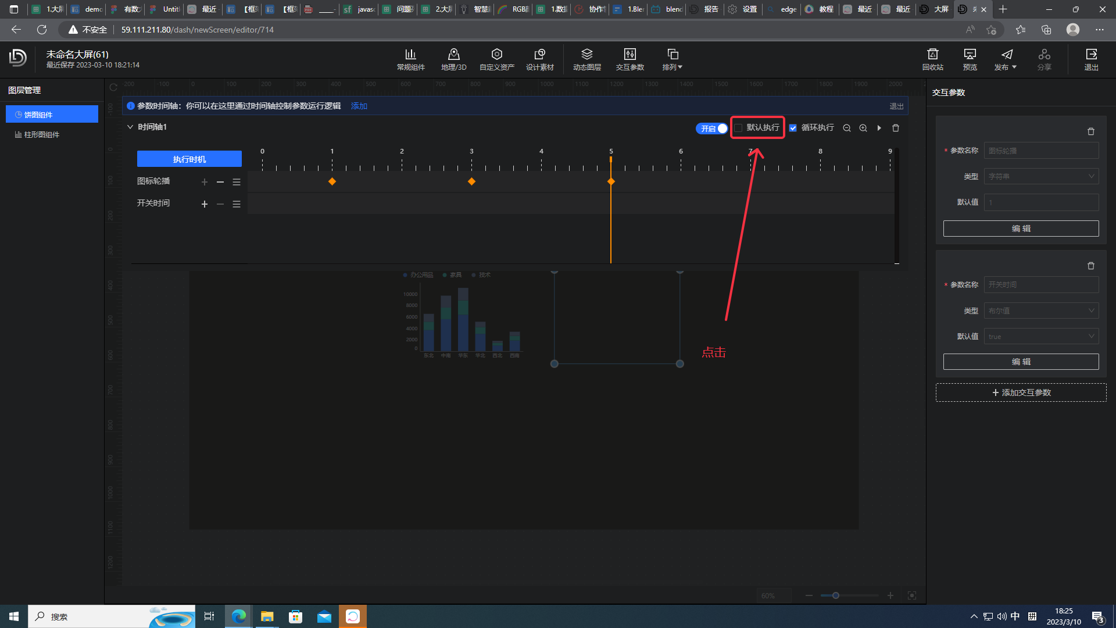The width and height of the screenshot is (1116, 628).
Task: Open the 常规组件 components menu
Action: (410, 59)
